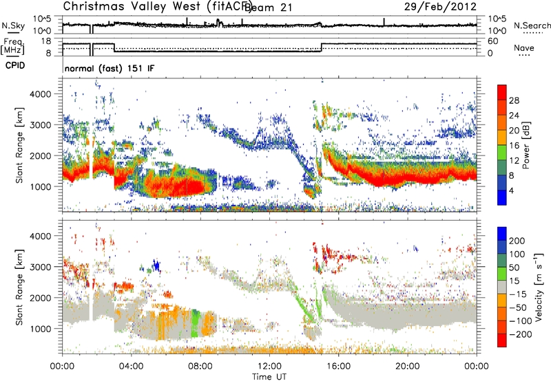Image resolution: width=551 pixels, height=381 pixels.
Task: Click the 'CPID' label
Action: click(x=15, y=65)
